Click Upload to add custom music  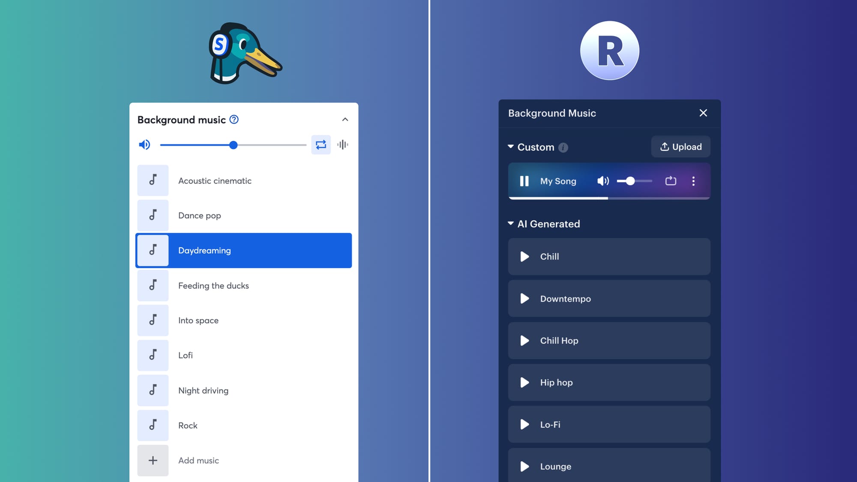coord(680,147)
